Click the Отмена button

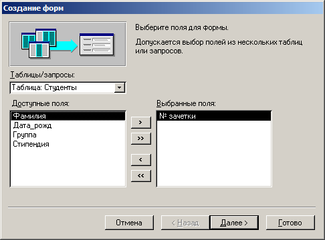(129, 223)
